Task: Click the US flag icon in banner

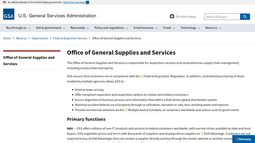Action: coord(5,2)
